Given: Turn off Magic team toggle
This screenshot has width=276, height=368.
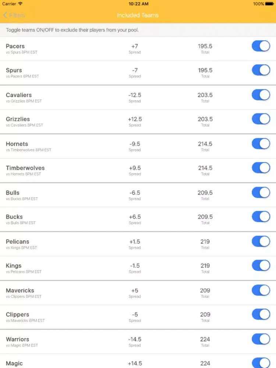Looking at the screenshot, I should click(261, 363).
